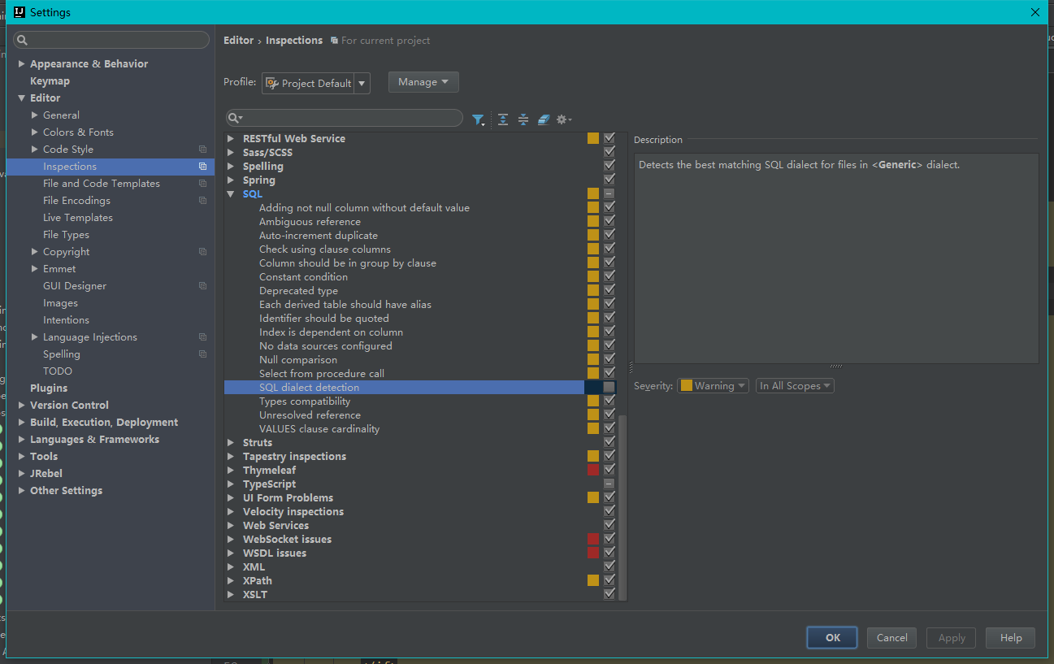
Task: Expand Appearance & Behavior in the sidebar
Action: coord(21,64)
